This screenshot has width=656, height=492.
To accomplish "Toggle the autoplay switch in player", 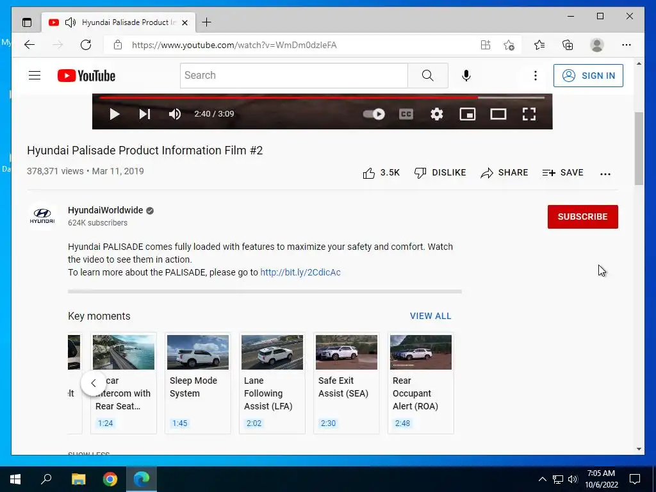I will point(373,114).
